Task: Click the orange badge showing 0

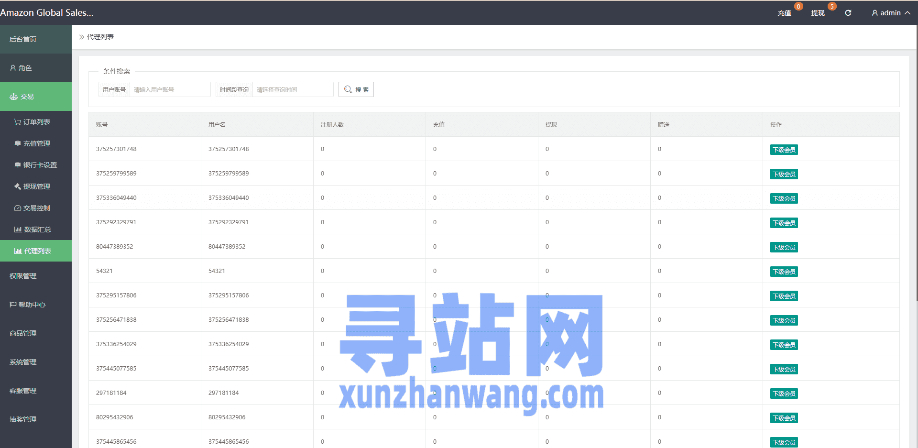Action: [x=798, y=7]
